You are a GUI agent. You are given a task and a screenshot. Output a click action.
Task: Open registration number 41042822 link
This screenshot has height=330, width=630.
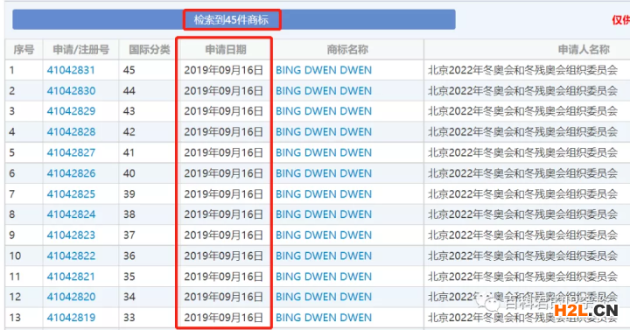tap(71, 256)
